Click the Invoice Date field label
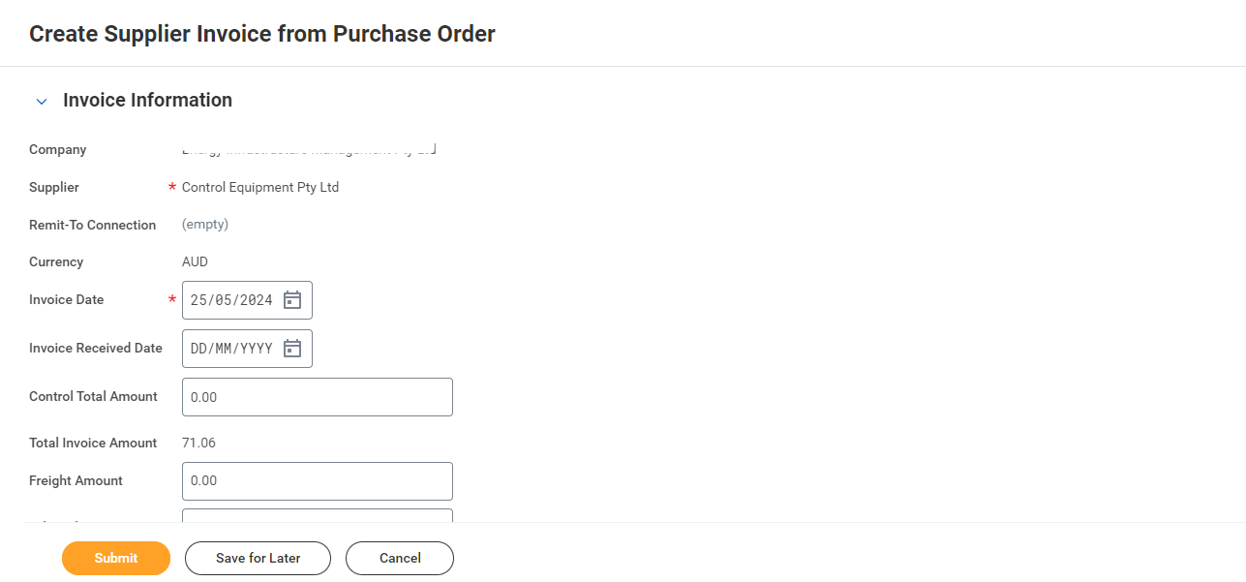Image resolution: width=1246 pixels, height=582 pixels. (x=66, y=300)
